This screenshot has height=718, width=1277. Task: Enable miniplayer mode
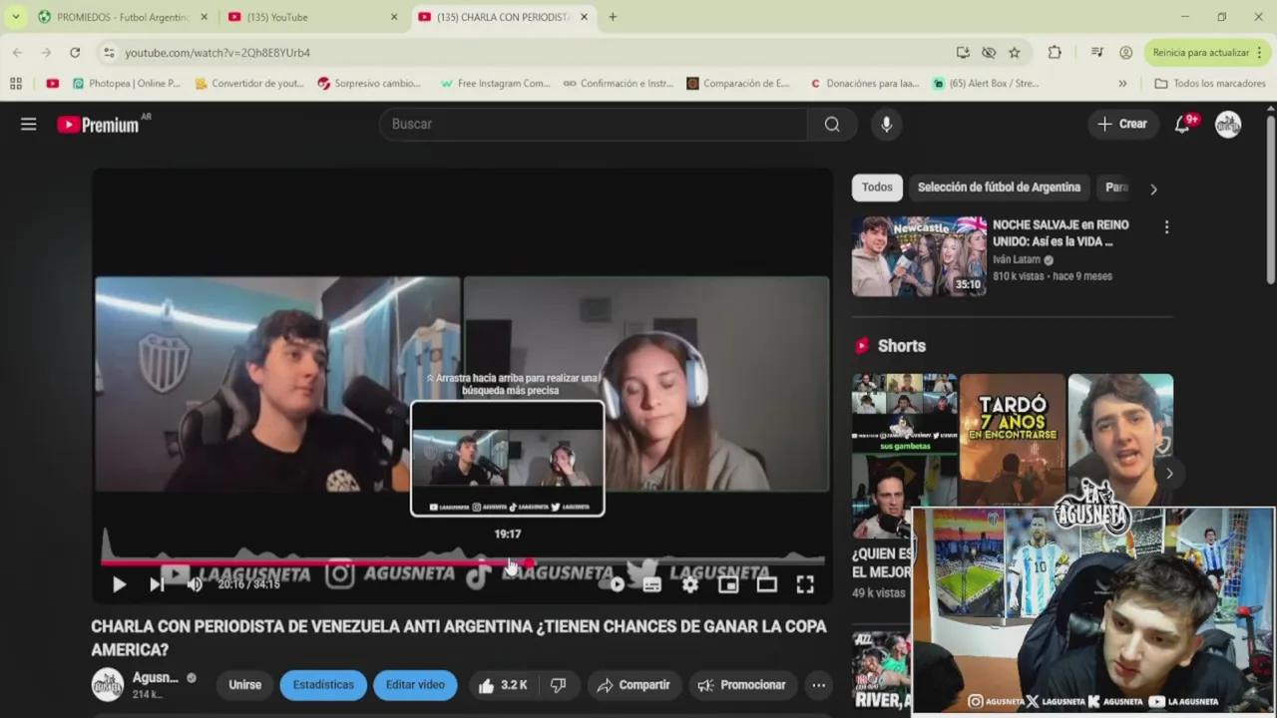click(728, 585)
